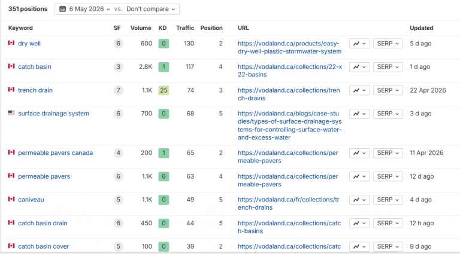Open the case-studies surface drainage blog URL

(289, 126)
